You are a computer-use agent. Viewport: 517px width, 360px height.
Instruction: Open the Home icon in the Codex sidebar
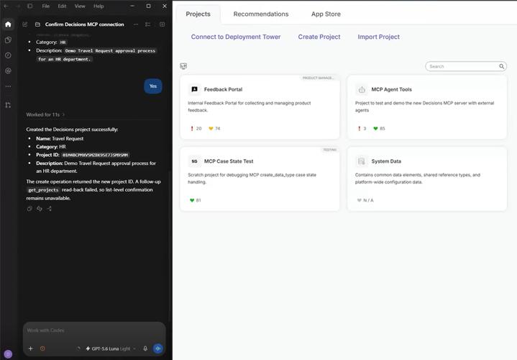8,24
